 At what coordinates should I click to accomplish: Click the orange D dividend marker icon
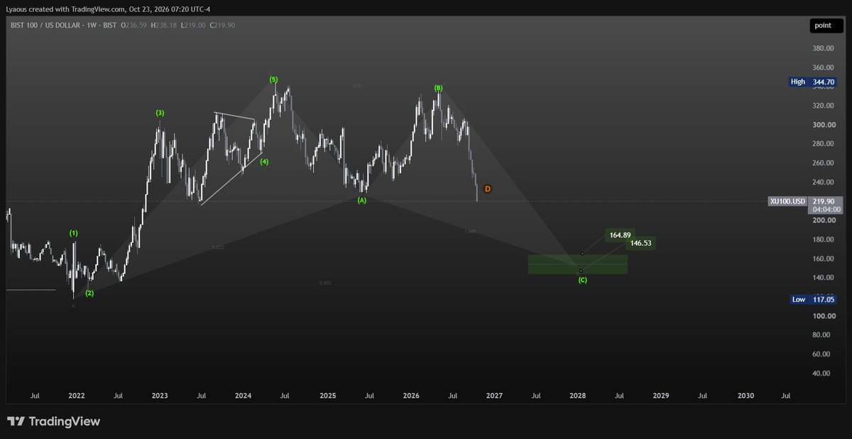tap(487, 189)
